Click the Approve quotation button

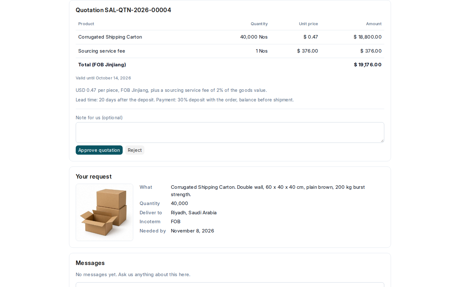(99, 150)
